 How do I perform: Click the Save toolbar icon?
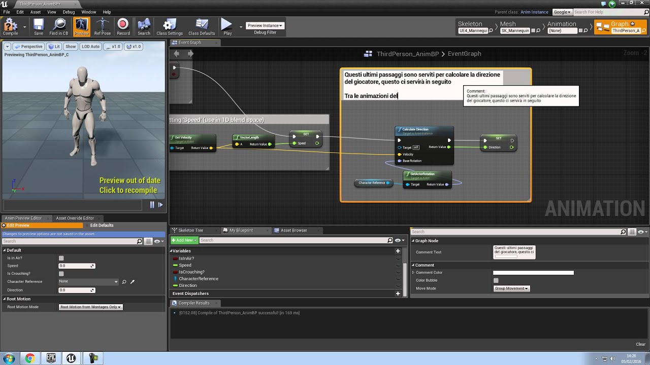[x=39, y=27]
